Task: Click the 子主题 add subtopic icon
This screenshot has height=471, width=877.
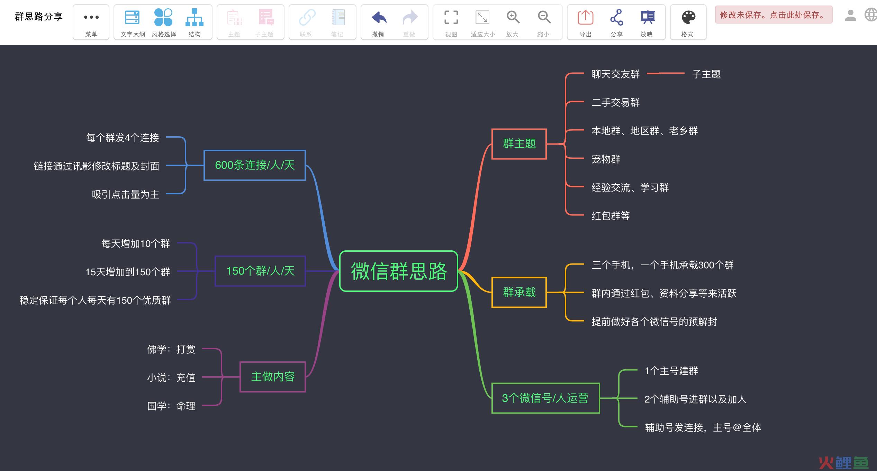Action: click(264, 22)
